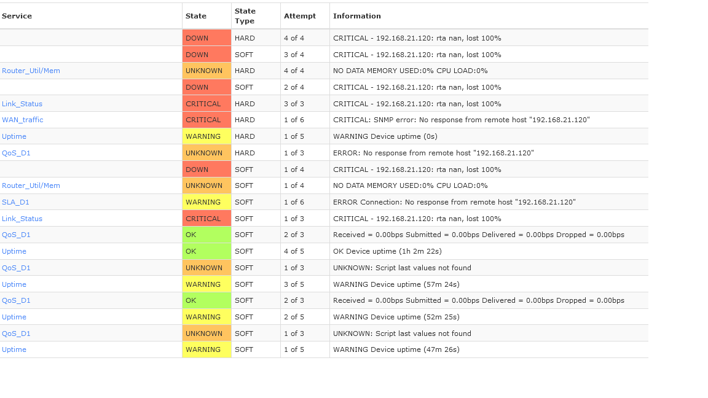Viewport: 708px width, 398px height.
Task: Open the SLA_D1 service link
Action: click(15, 202)
